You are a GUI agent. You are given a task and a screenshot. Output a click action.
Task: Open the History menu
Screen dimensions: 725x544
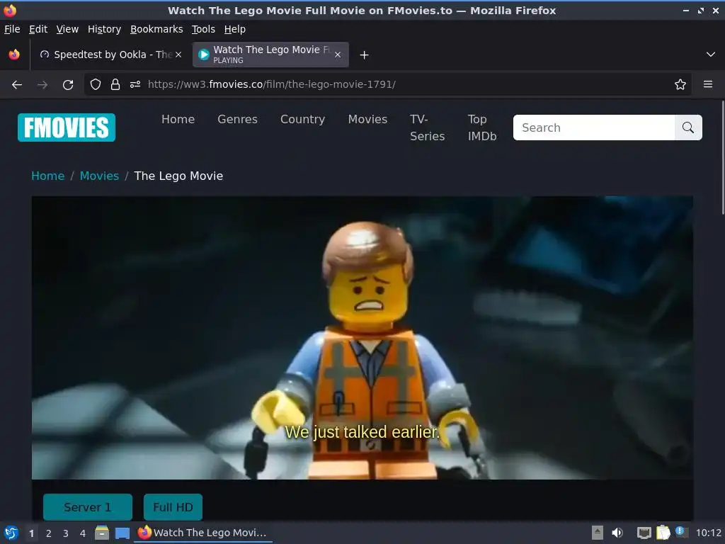pyautogui.click(x=105, y=29)
